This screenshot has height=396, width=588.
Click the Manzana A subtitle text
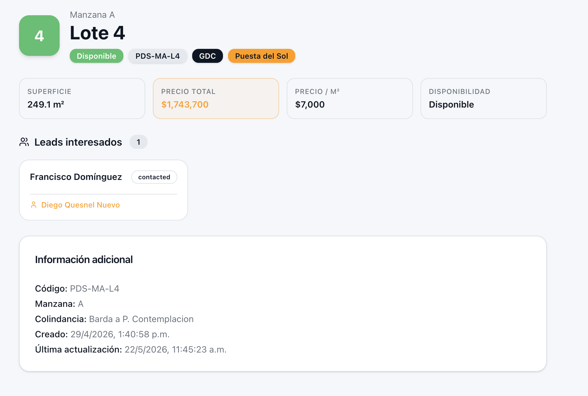pyautogui.click(x=92, y=15)
